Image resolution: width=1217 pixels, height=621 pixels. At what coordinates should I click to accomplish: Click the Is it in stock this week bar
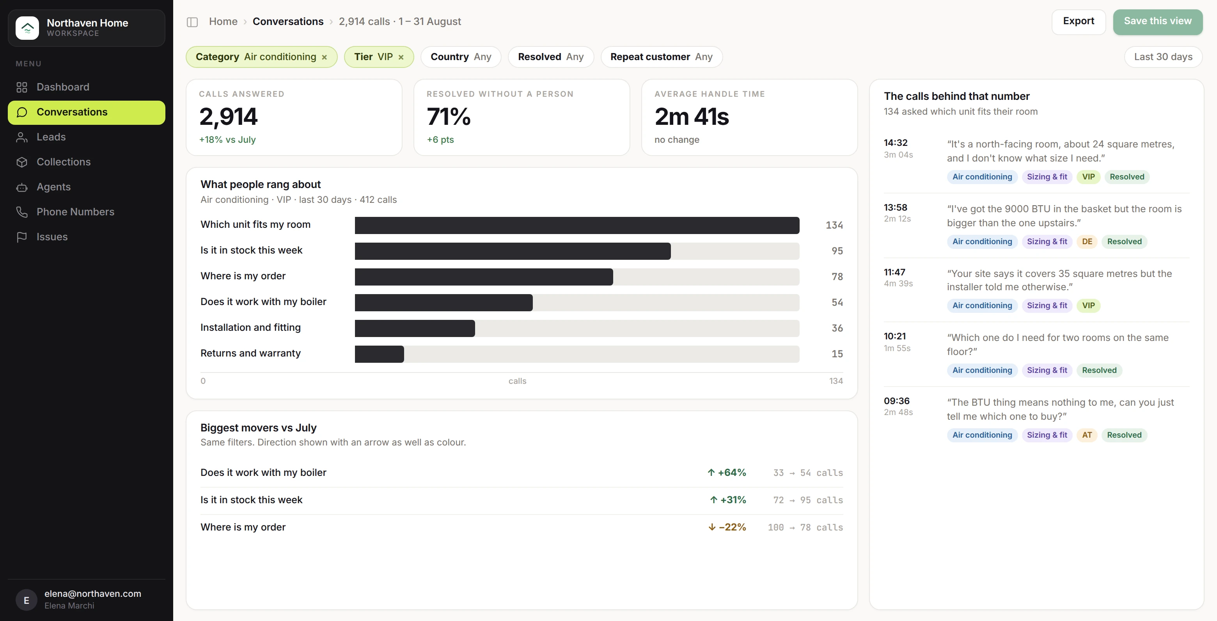tap(513, 251)
